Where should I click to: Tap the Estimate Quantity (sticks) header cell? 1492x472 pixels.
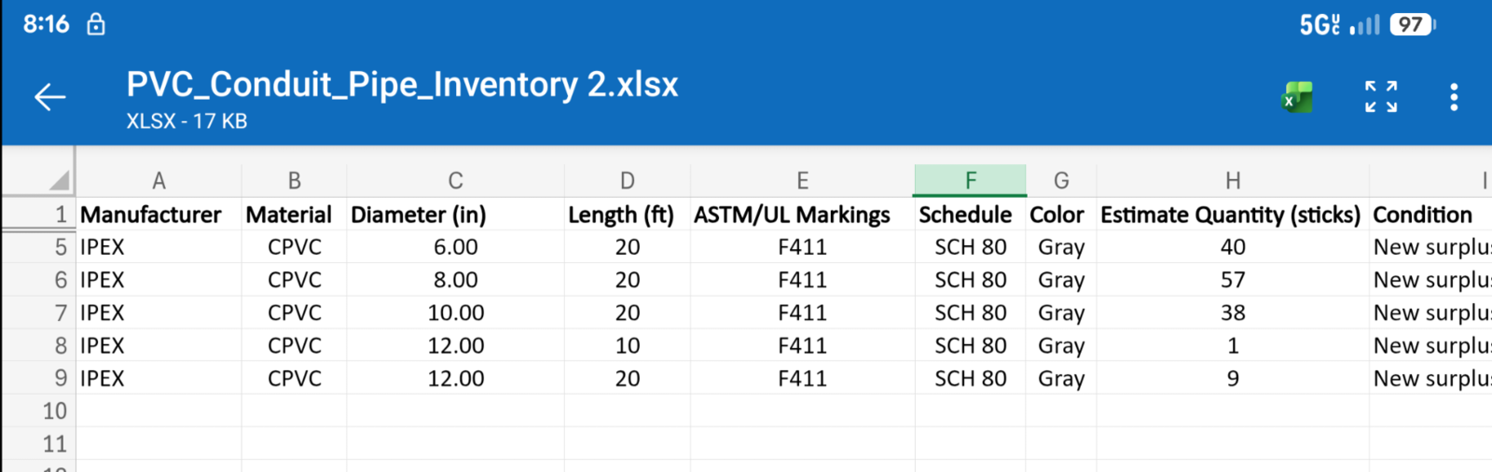click(1230, 215)
